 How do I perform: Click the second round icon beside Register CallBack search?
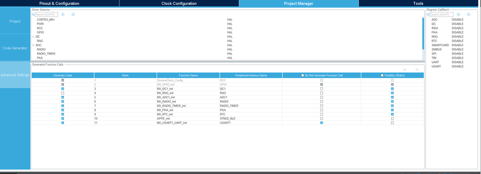(468, 14)
